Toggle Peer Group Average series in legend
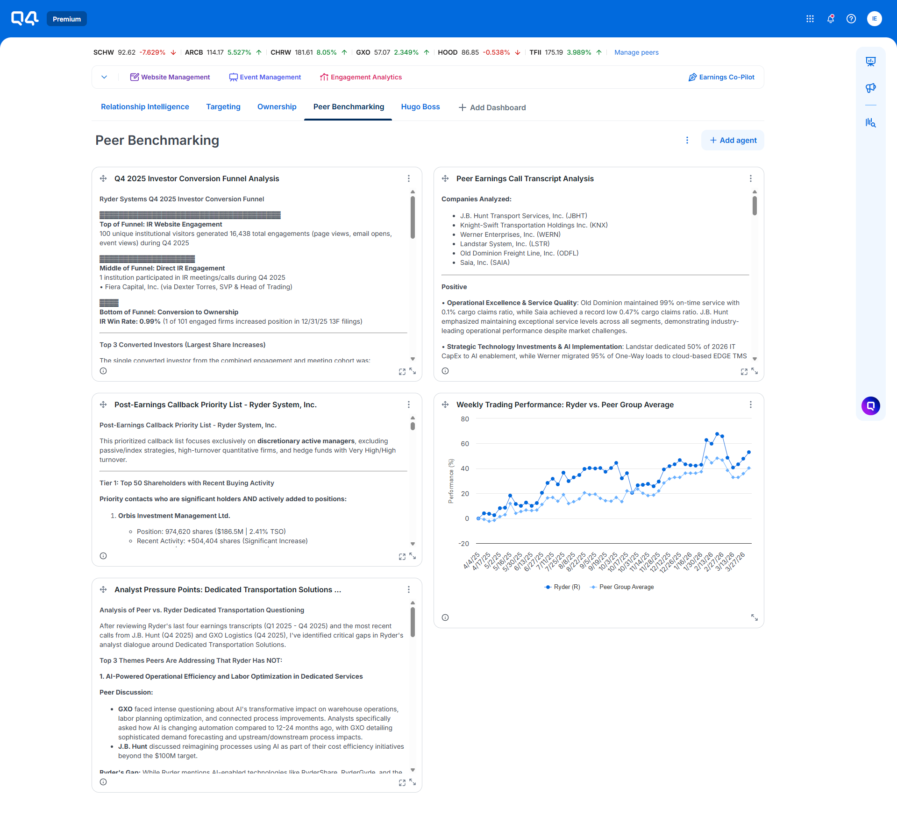 pos(622,587)
